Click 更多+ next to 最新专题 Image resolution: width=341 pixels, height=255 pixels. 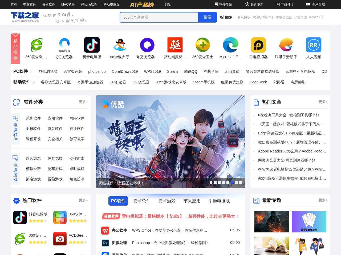323,200
